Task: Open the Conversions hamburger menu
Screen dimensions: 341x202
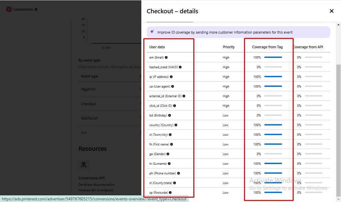Action: point(36,9)
